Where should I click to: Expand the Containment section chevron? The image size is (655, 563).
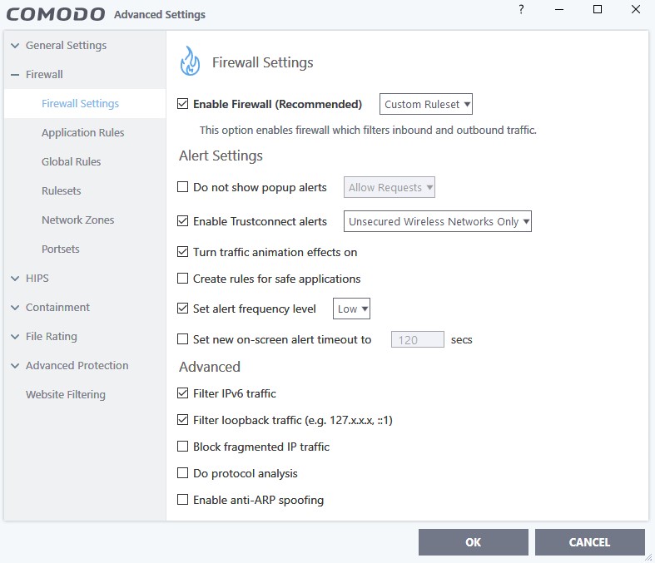[x=15, y=308]
